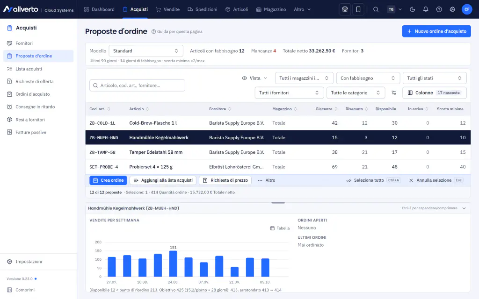
Task: Open the Magazzino menu
Action: click(271, 9)
